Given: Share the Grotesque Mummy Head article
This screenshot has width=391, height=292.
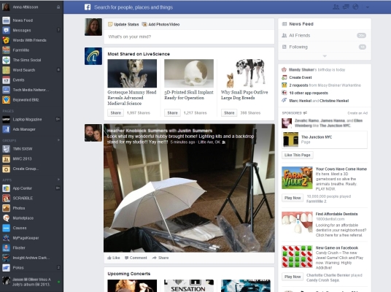Looking at the screenshot, I should point(116,113).
